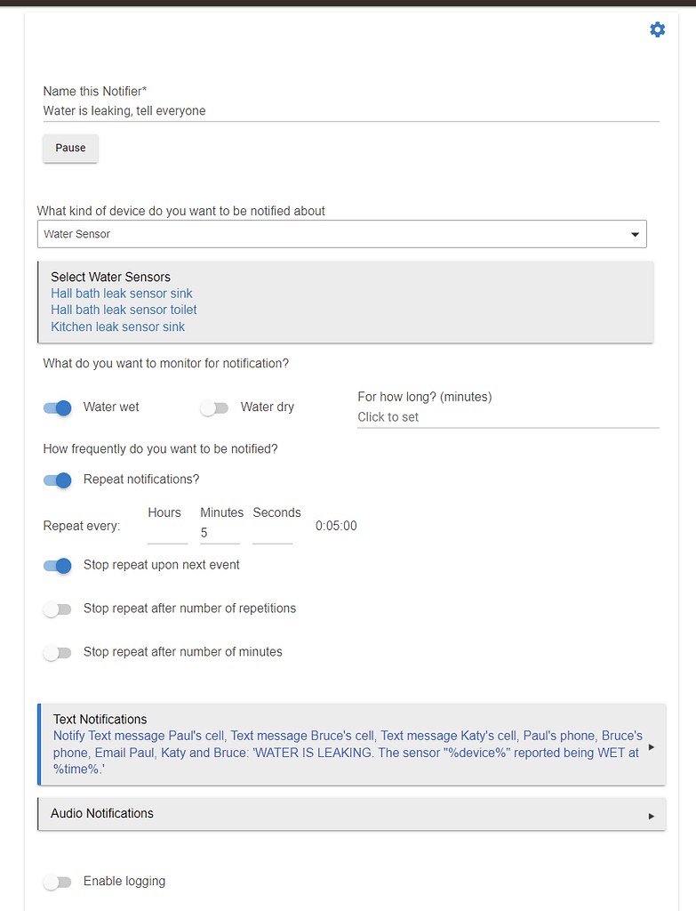Enable logging for this notifier

pos(57,881)
